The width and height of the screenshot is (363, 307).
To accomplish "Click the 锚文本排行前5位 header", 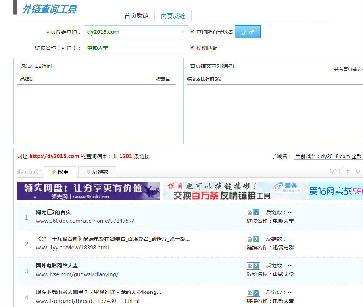I will pyautogui.click(x=204, y=79).
